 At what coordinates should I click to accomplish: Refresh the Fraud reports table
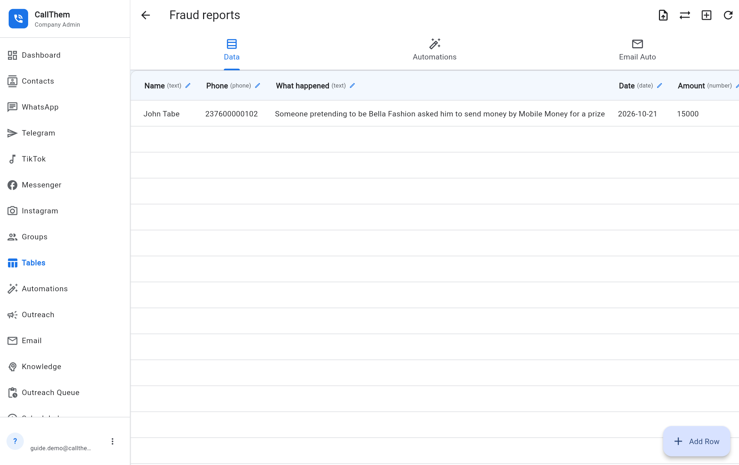coord(728,15)
